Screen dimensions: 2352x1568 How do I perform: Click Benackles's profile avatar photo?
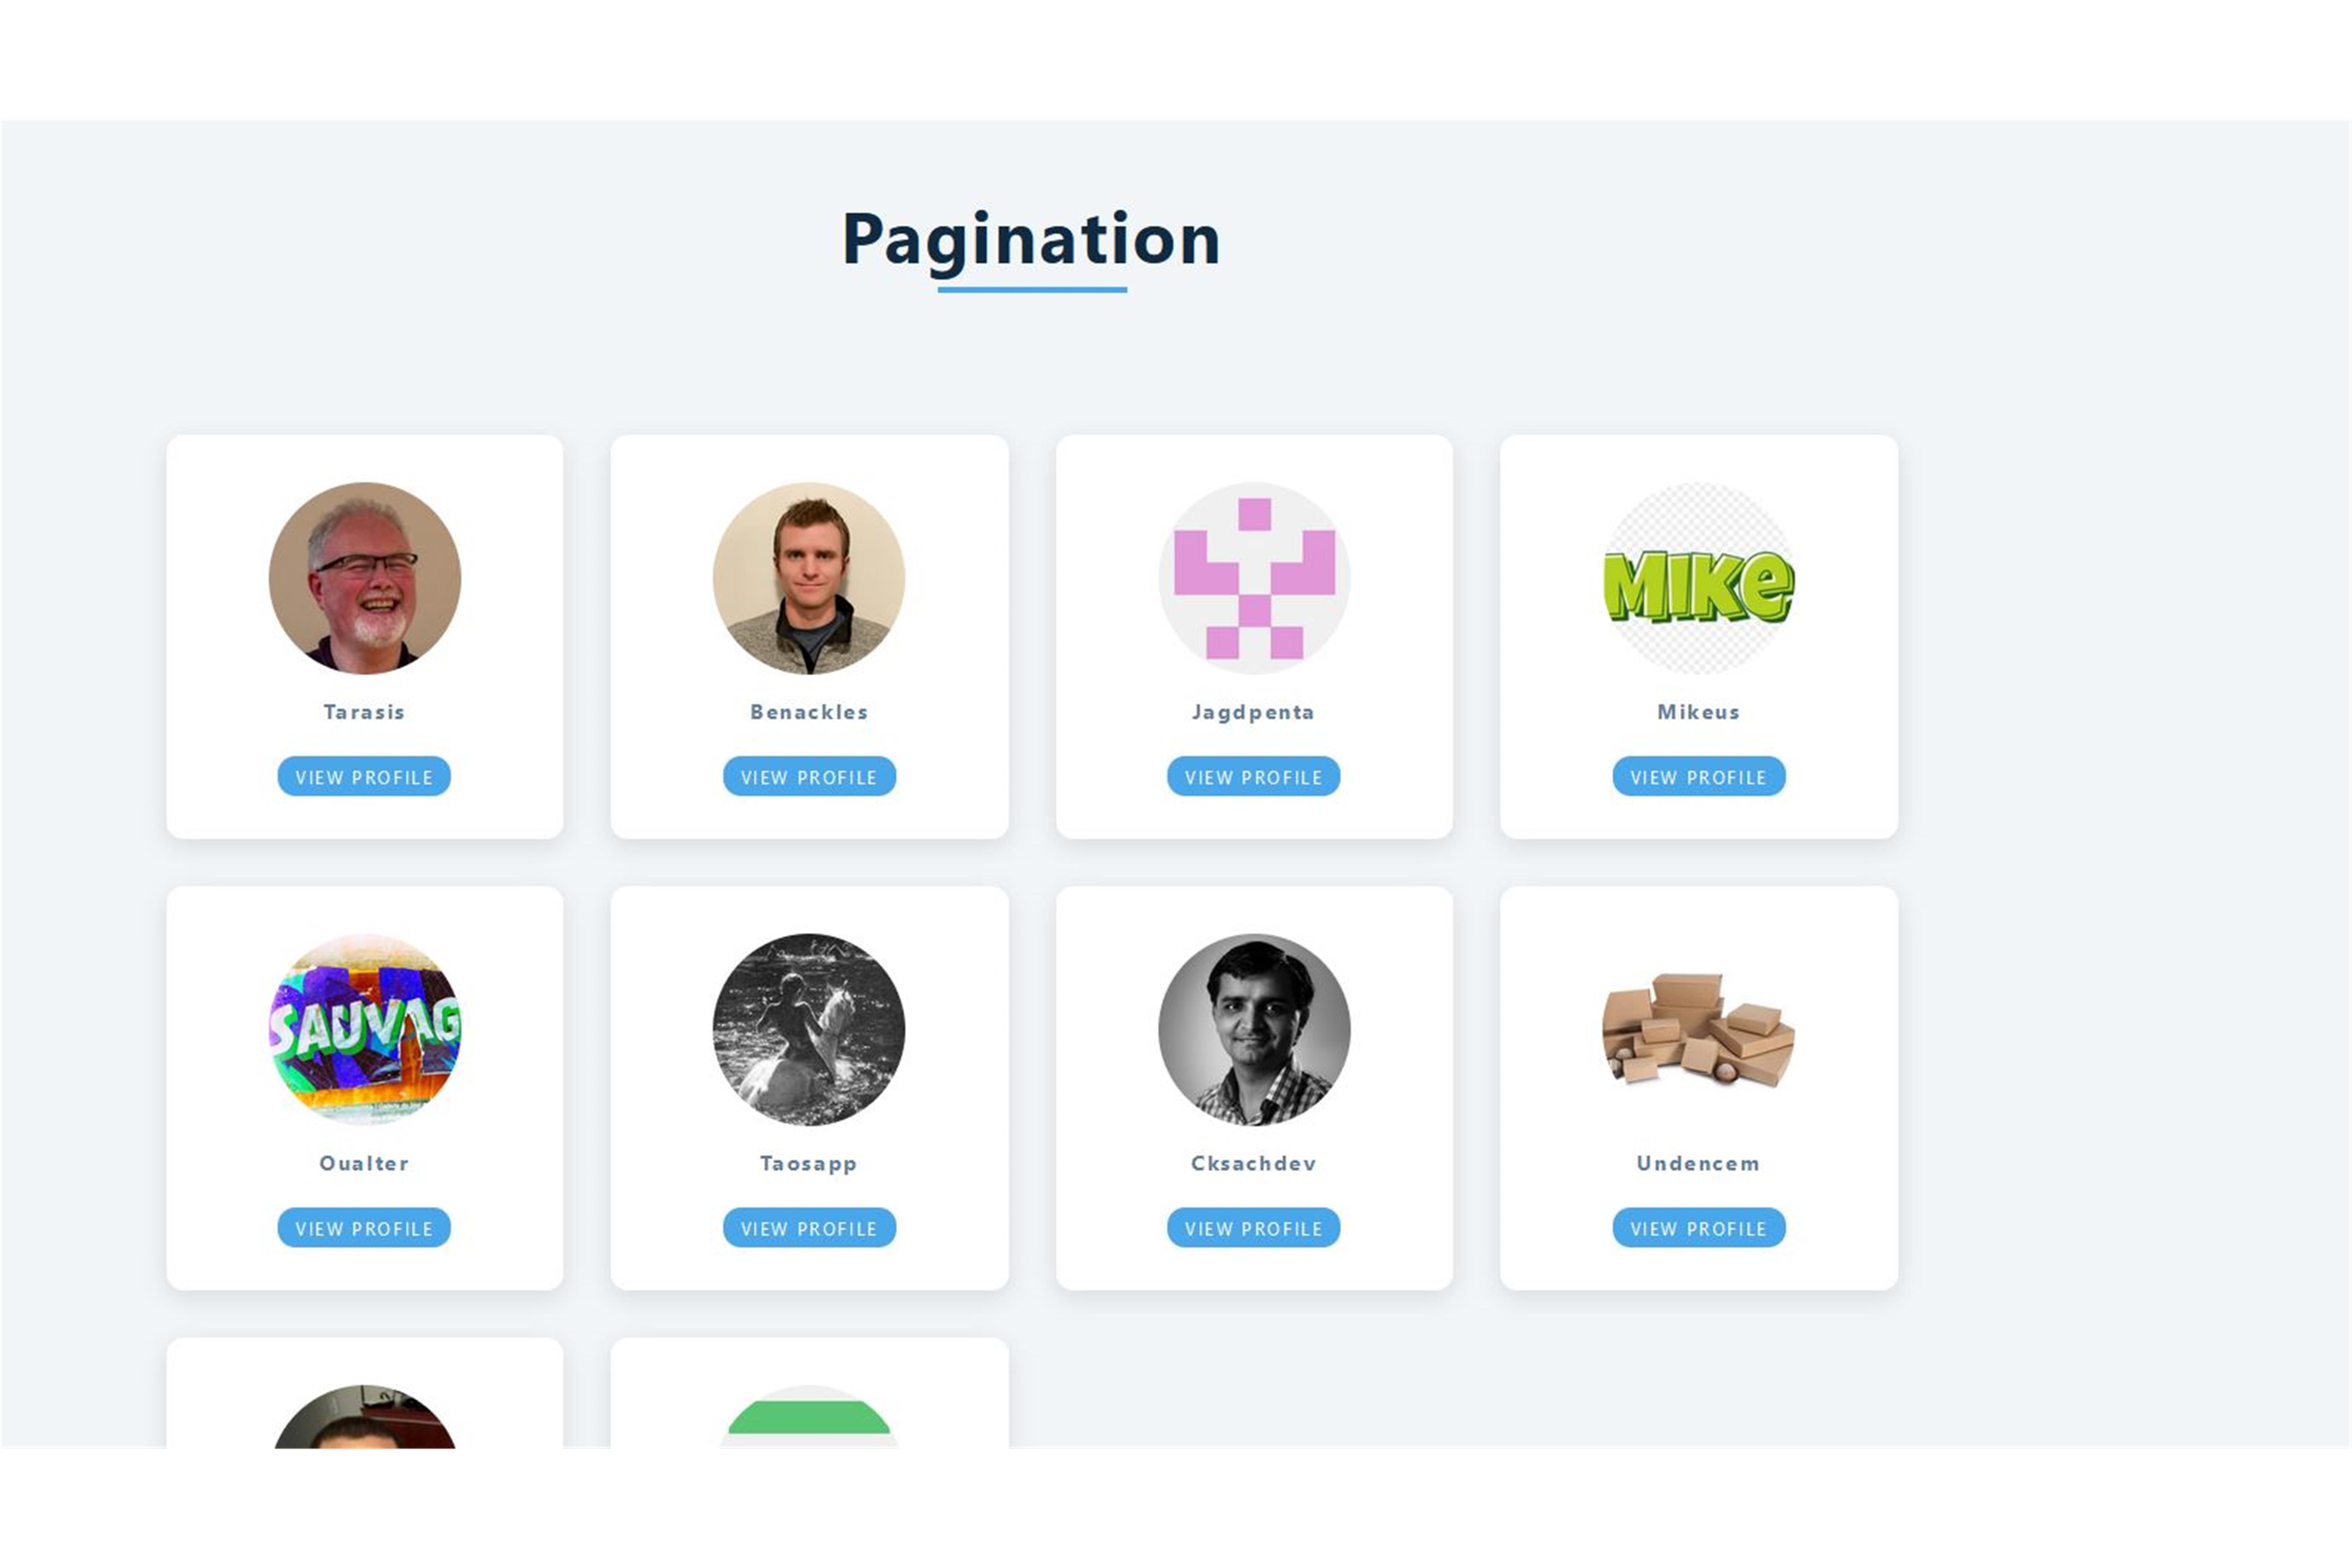809,578
